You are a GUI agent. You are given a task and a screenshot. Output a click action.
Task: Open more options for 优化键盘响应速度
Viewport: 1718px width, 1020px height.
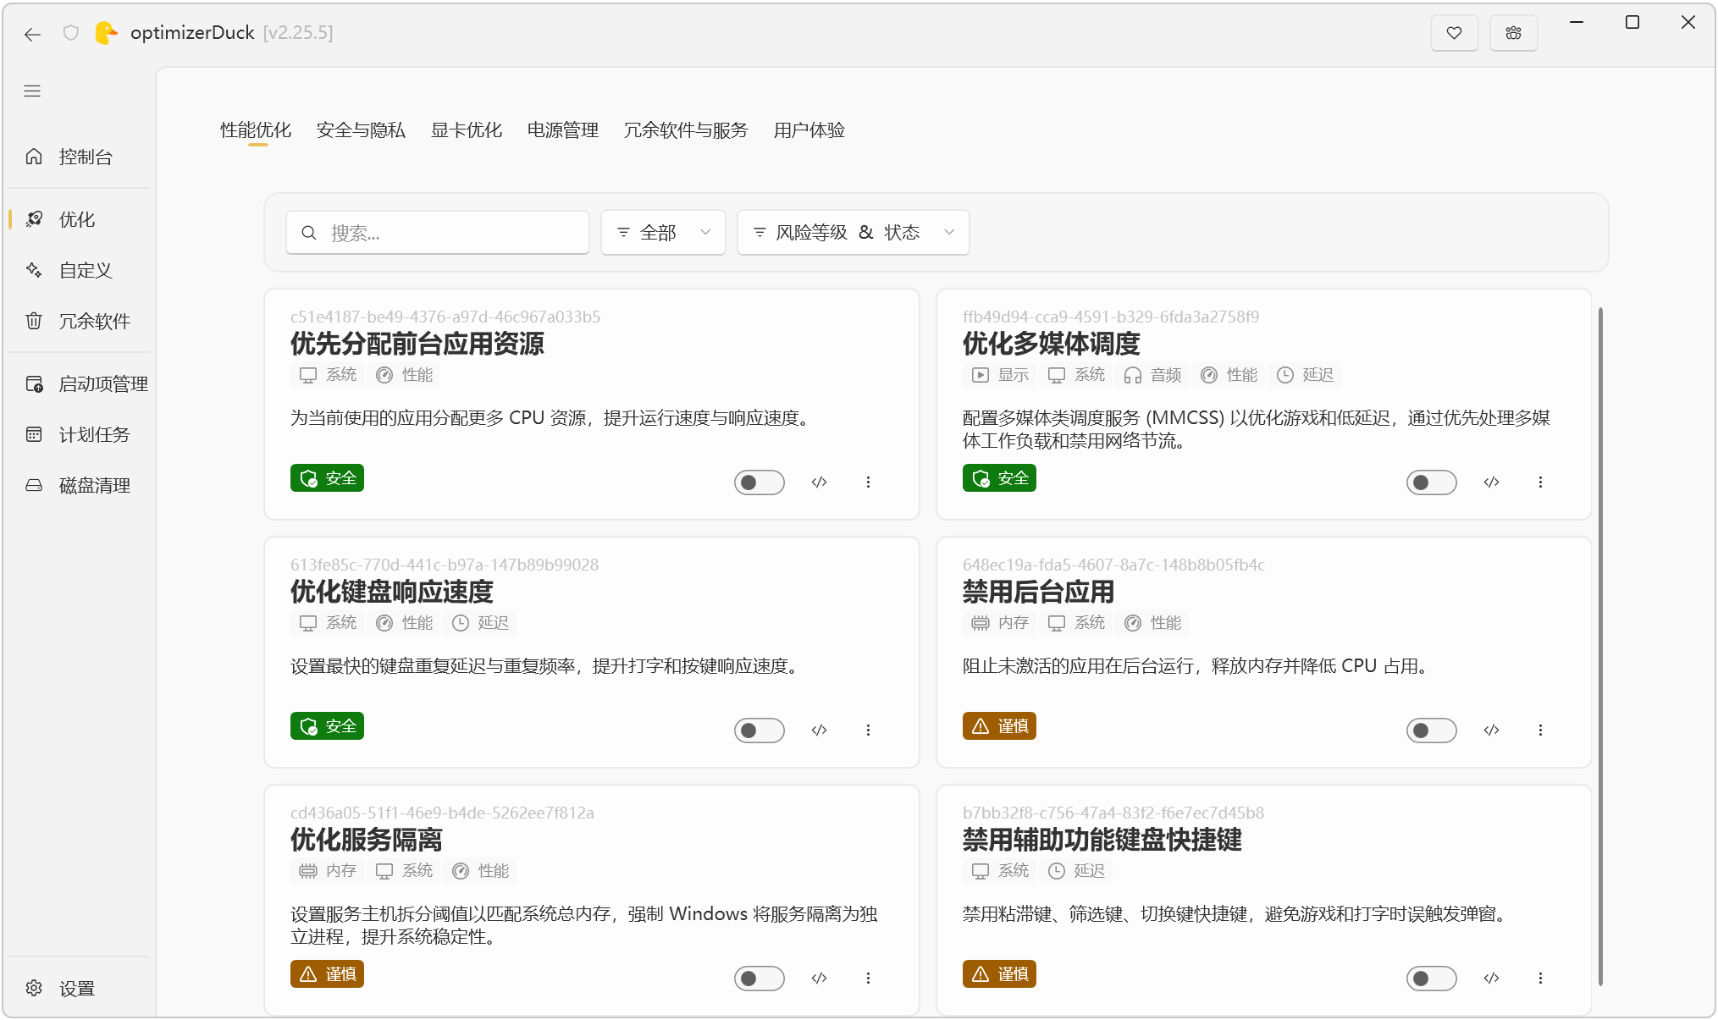tap(868, 731)
